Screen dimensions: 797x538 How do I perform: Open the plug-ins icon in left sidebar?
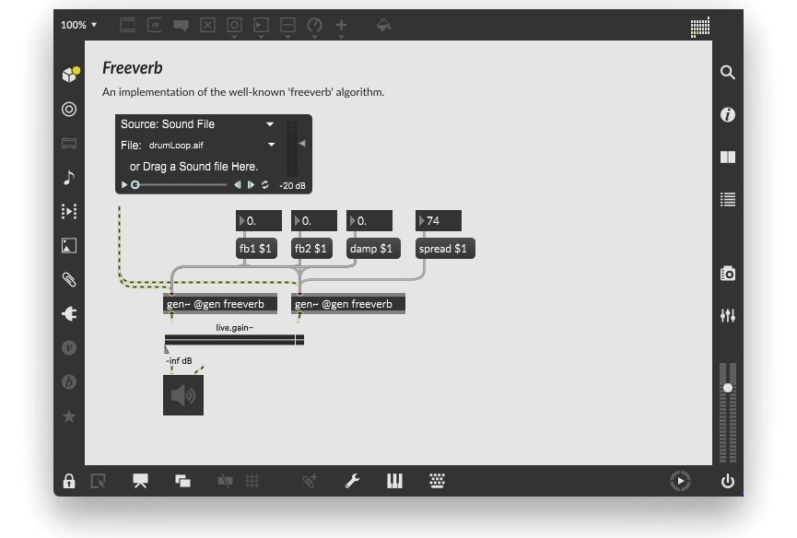69,313
